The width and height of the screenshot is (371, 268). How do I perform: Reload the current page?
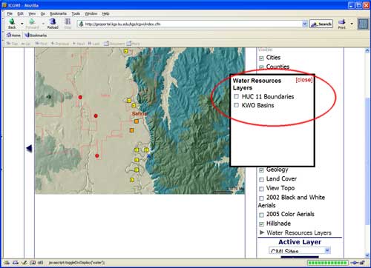click(53, 24)
